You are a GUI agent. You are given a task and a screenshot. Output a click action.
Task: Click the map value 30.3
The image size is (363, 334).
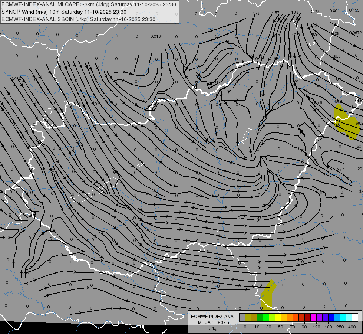337,56
